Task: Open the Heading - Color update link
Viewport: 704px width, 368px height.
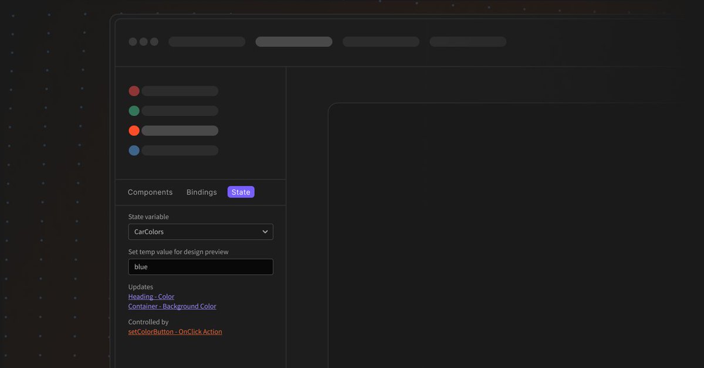Action: [151, 297]
